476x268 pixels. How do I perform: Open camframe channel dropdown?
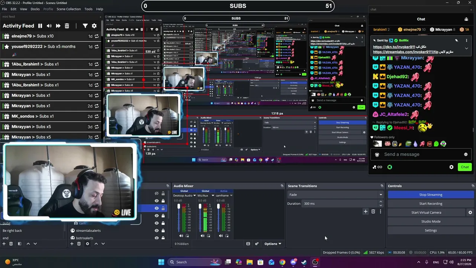[231, 195]
